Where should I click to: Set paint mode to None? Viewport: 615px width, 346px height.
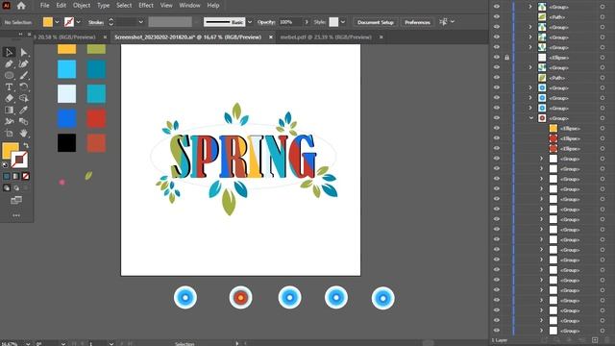[26, 176]
